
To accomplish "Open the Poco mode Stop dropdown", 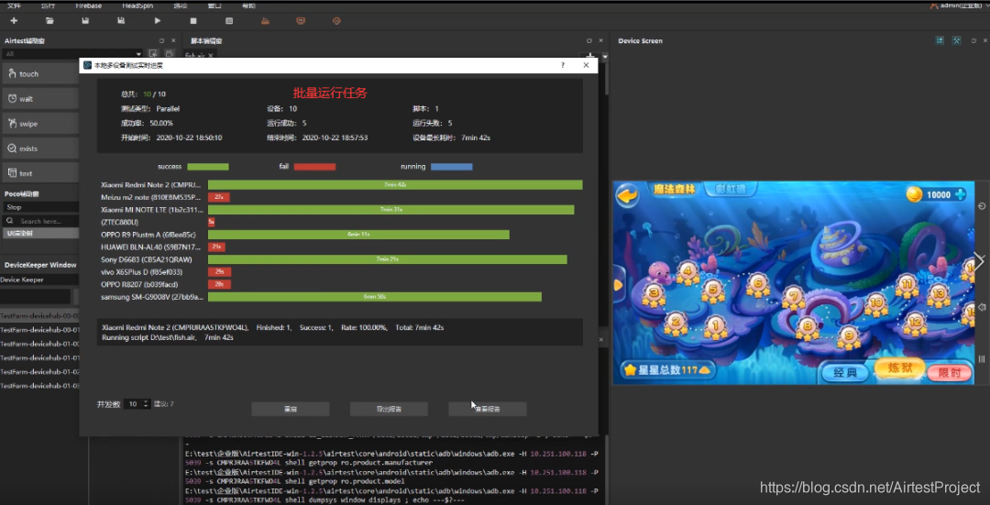I will point(40,207).
